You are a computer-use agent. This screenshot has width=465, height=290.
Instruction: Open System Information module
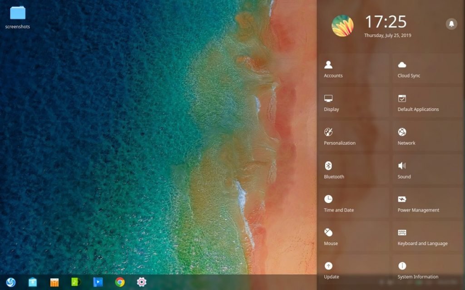point(427,271)
